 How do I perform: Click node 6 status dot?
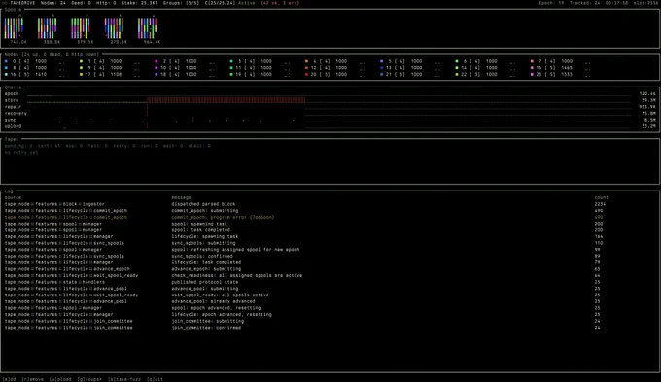[x=457, y=61]
